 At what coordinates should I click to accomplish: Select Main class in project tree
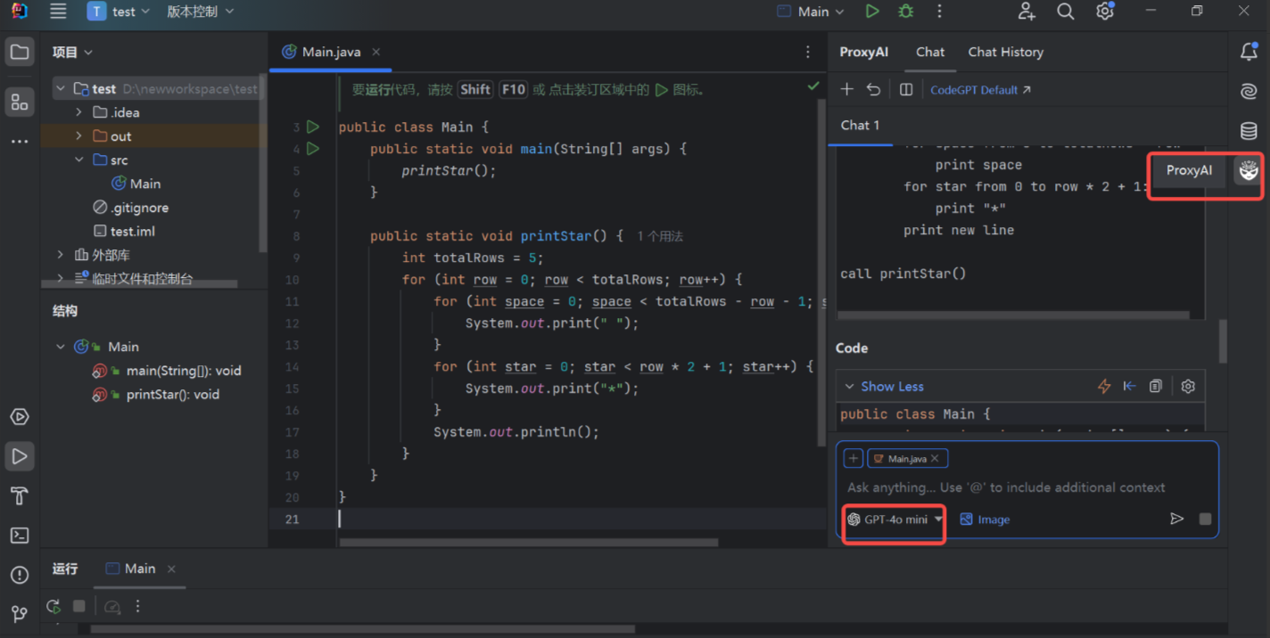136,184
